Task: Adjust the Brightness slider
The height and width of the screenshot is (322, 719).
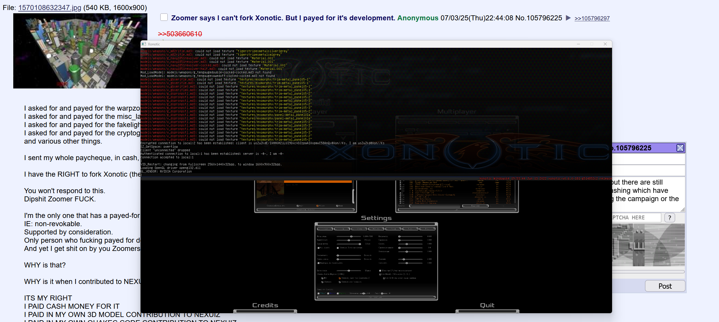Action: pyautogui.click(x=410, y=236)
